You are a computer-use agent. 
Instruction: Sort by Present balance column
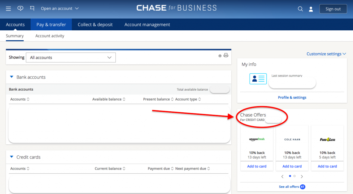tap(158, 99)
